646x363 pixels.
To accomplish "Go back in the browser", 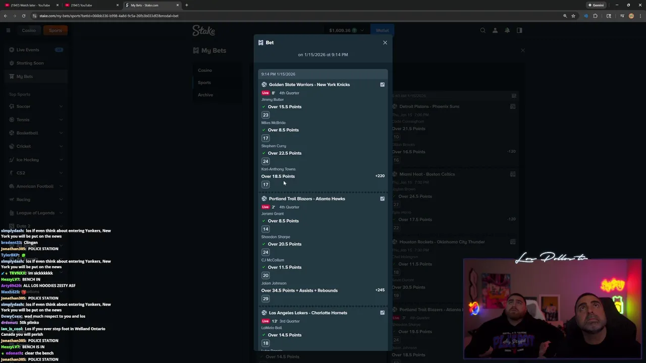I will [6, 16].
